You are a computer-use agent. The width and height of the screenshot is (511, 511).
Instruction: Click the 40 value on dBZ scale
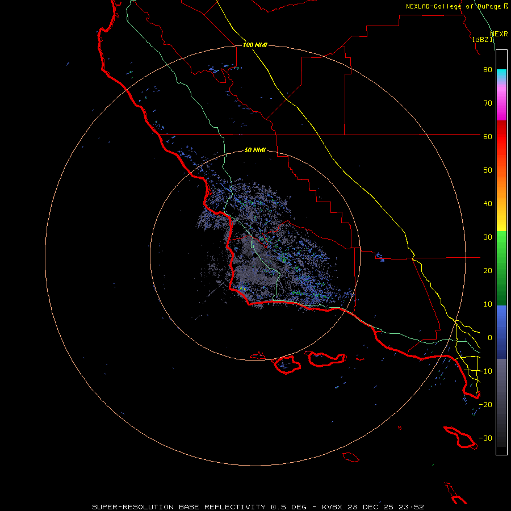coord(488,204)
